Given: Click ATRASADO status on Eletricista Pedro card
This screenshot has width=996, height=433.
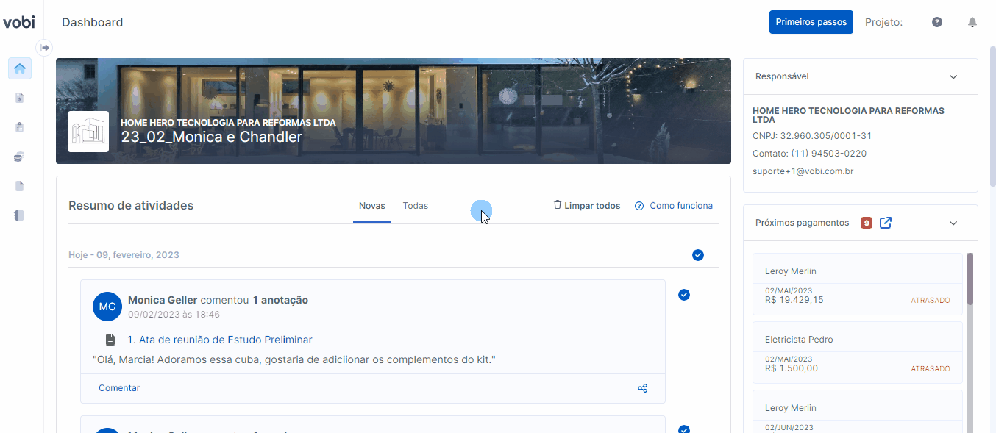Looking at the screenshot, I should click(931, 369).
